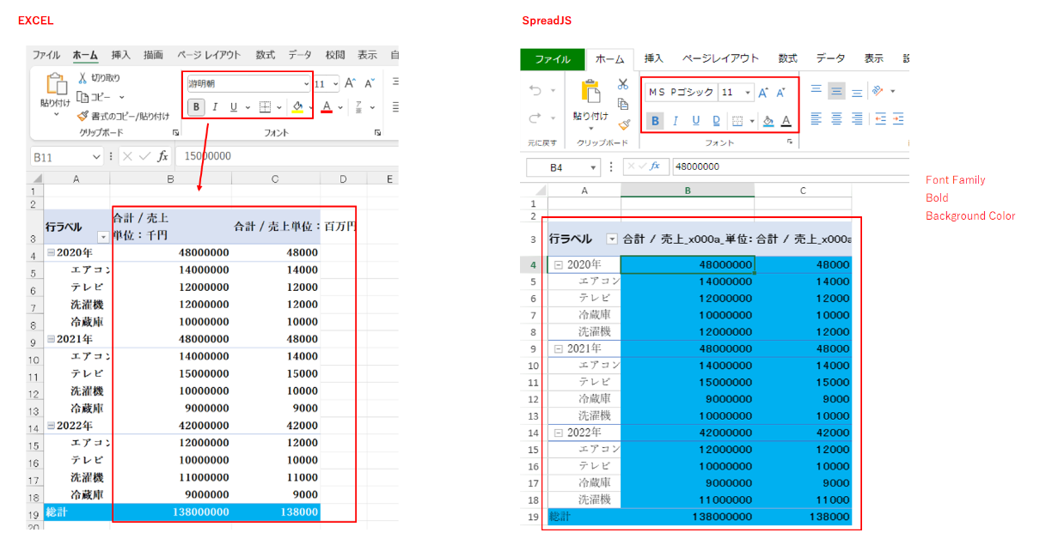Open the SpreadJS font size 11 dropdown
Image resolution: width=1046 pixels, height=551 pixels.
click(x=736, y=93)
